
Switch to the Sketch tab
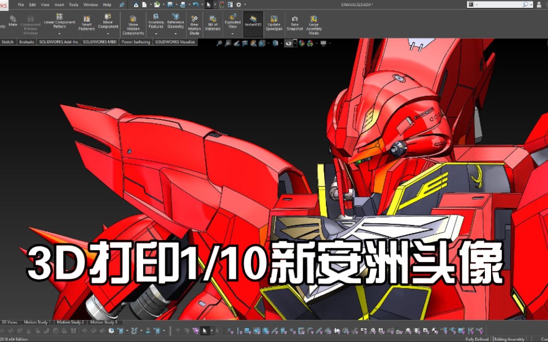tap(7, 42)
